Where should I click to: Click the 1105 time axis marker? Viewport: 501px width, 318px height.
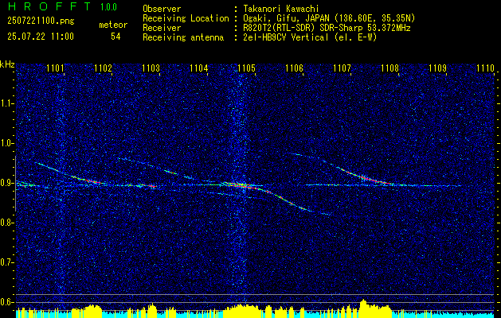point(247,68)
